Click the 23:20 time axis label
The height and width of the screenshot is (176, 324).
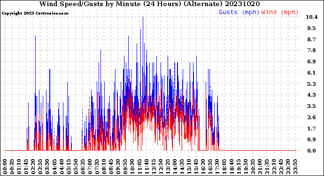(x=288, y=166)
